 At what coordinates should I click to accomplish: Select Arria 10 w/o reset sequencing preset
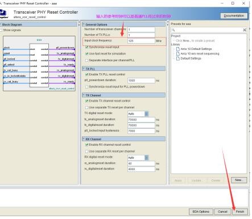(200, 54)
